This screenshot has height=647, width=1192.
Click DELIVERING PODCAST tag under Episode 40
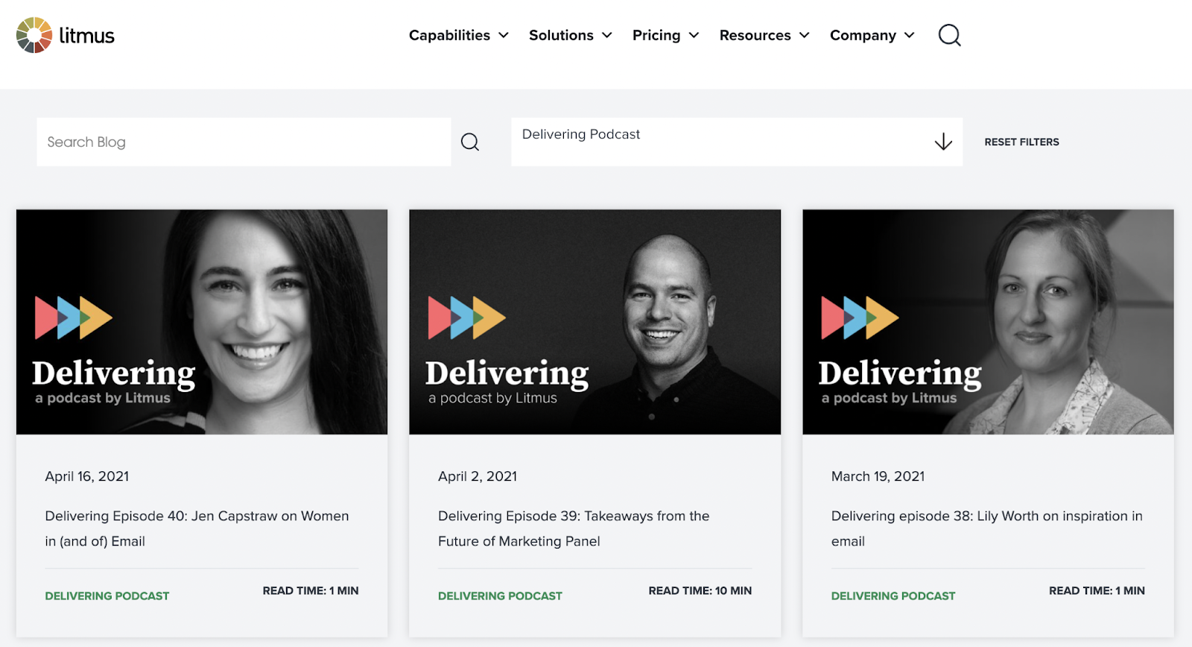point(107,596)
